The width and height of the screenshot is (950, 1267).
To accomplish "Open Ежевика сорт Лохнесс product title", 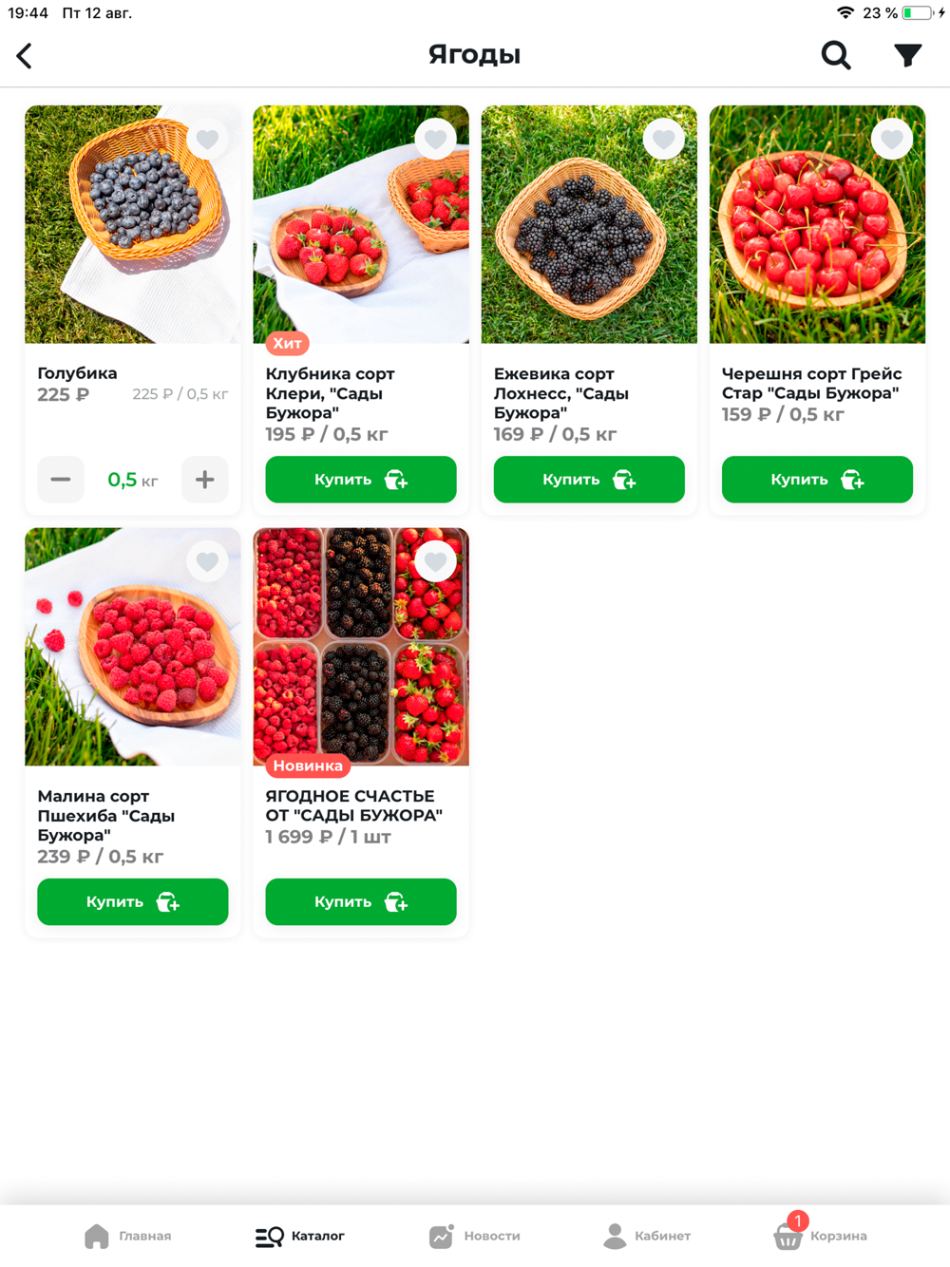I will click(560, 393).
